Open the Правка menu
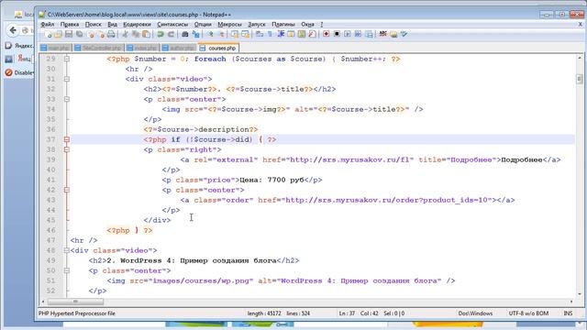This screenshot has width=587, height=330. point(70,25)
